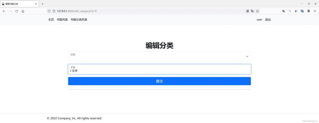
Task: Reload the page with the refresh icon
Action: 16,11
